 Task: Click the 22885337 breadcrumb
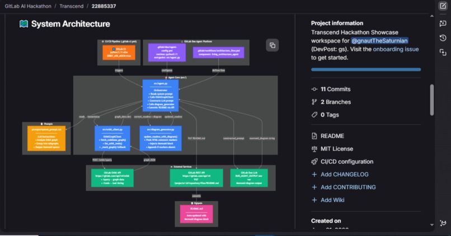(x=104, y=6)
